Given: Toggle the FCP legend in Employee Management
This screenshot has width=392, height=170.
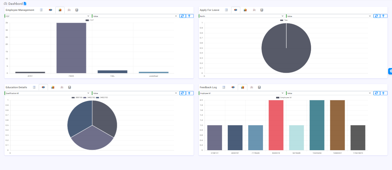Looking at the screenshot, I should (90, 20).
